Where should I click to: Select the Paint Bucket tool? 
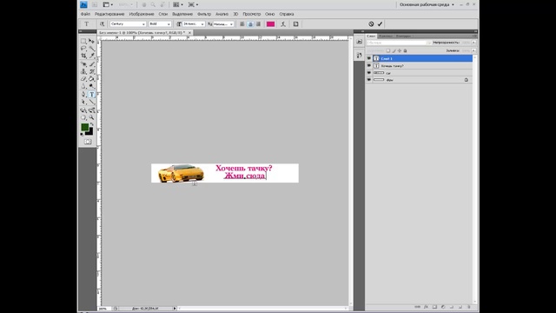[x=92, y=79]
